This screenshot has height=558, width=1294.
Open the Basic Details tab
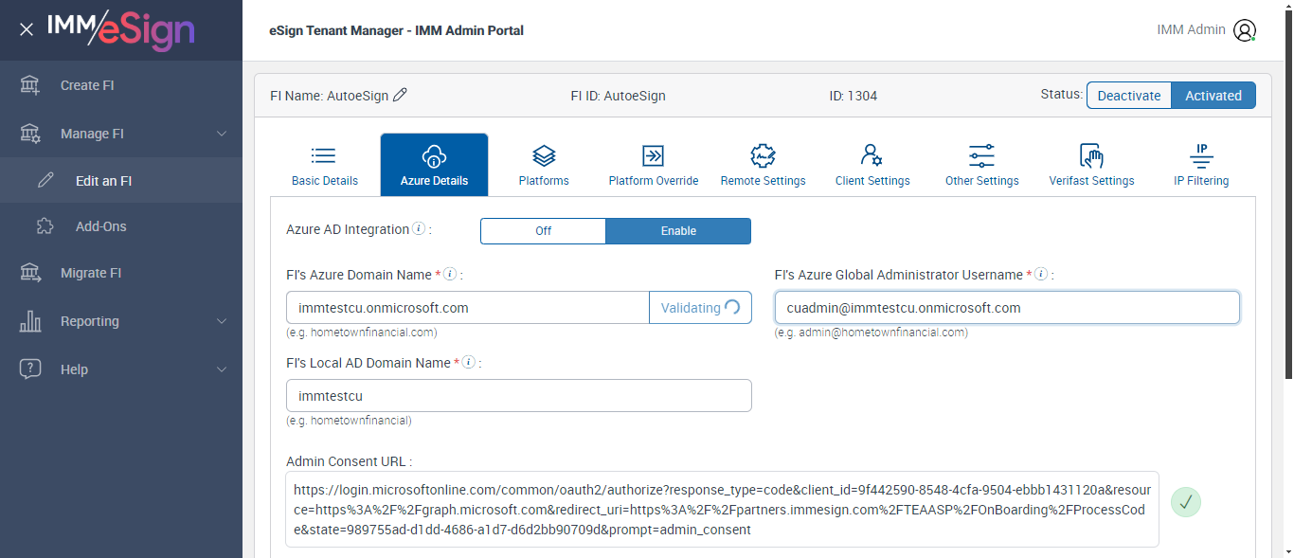[325, 165]
